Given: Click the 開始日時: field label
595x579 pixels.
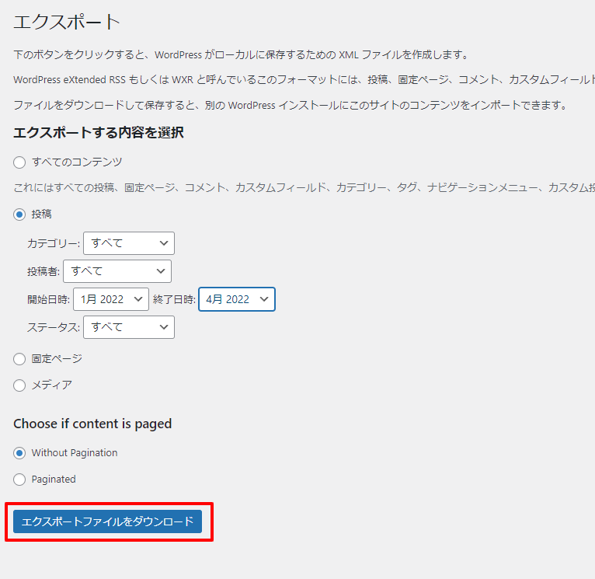Looking at the screenshot, I should (x=48, y=299).
